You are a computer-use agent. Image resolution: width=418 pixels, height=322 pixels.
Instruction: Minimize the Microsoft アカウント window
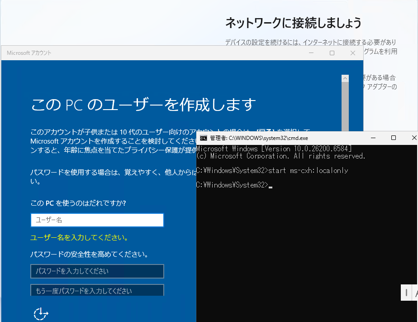312,53
